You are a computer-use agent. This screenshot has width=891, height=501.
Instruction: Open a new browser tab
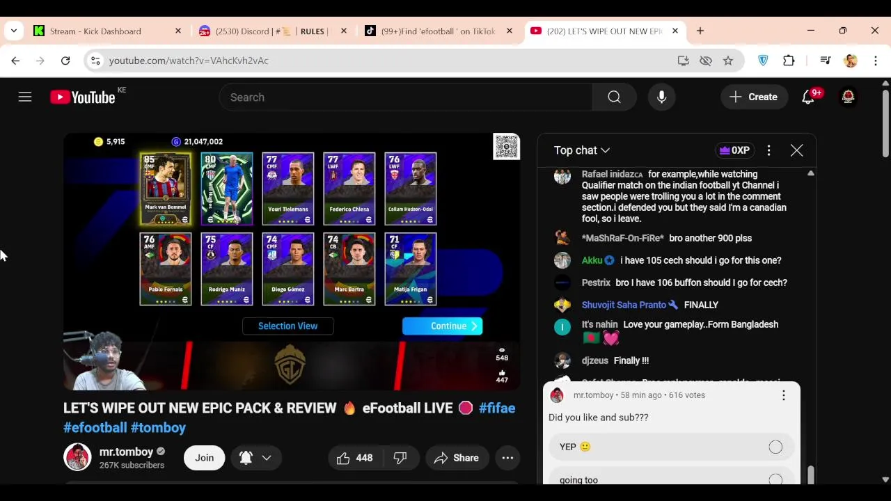(700, 31)
